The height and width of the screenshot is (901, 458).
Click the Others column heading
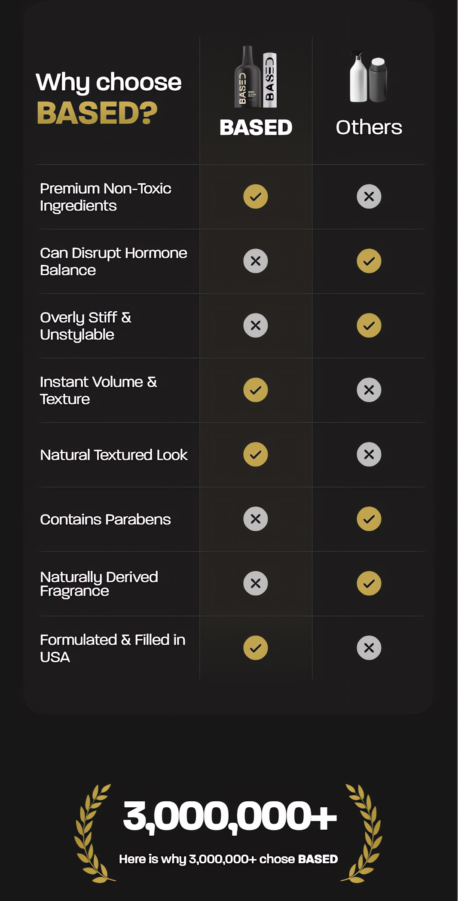pyautogui.click(x=369, y=128)
